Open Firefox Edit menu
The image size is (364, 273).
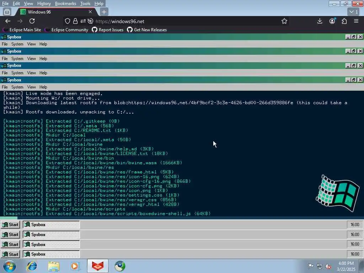pyautogui.click(x=16, y=4)
